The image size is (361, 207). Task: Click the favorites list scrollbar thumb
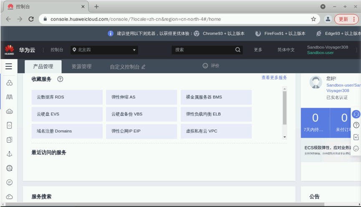click(285, 108)
